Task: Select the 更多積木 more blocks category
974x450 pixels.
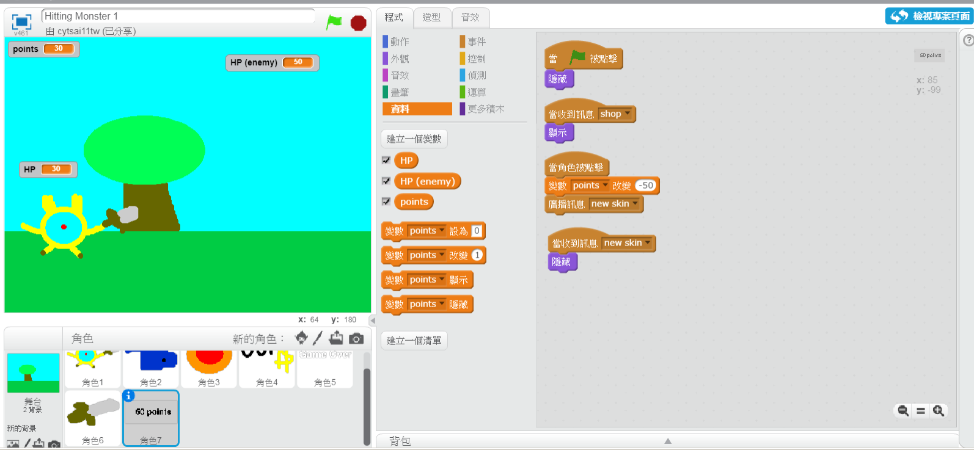Action: pos(492,109)
